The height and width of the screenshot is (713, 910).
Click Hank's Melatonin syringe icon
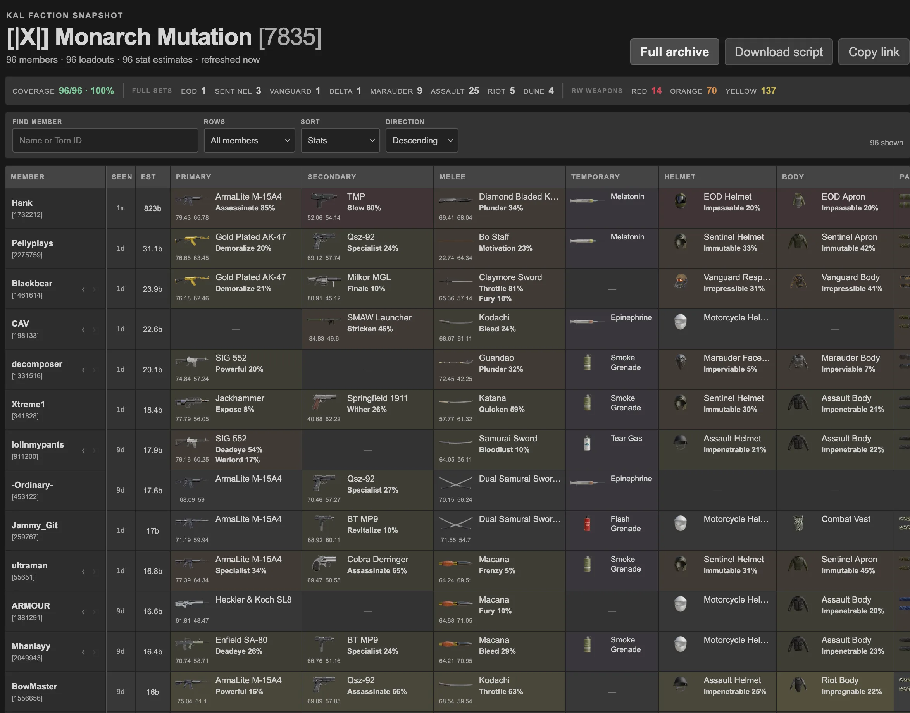(x=587, y=201)
